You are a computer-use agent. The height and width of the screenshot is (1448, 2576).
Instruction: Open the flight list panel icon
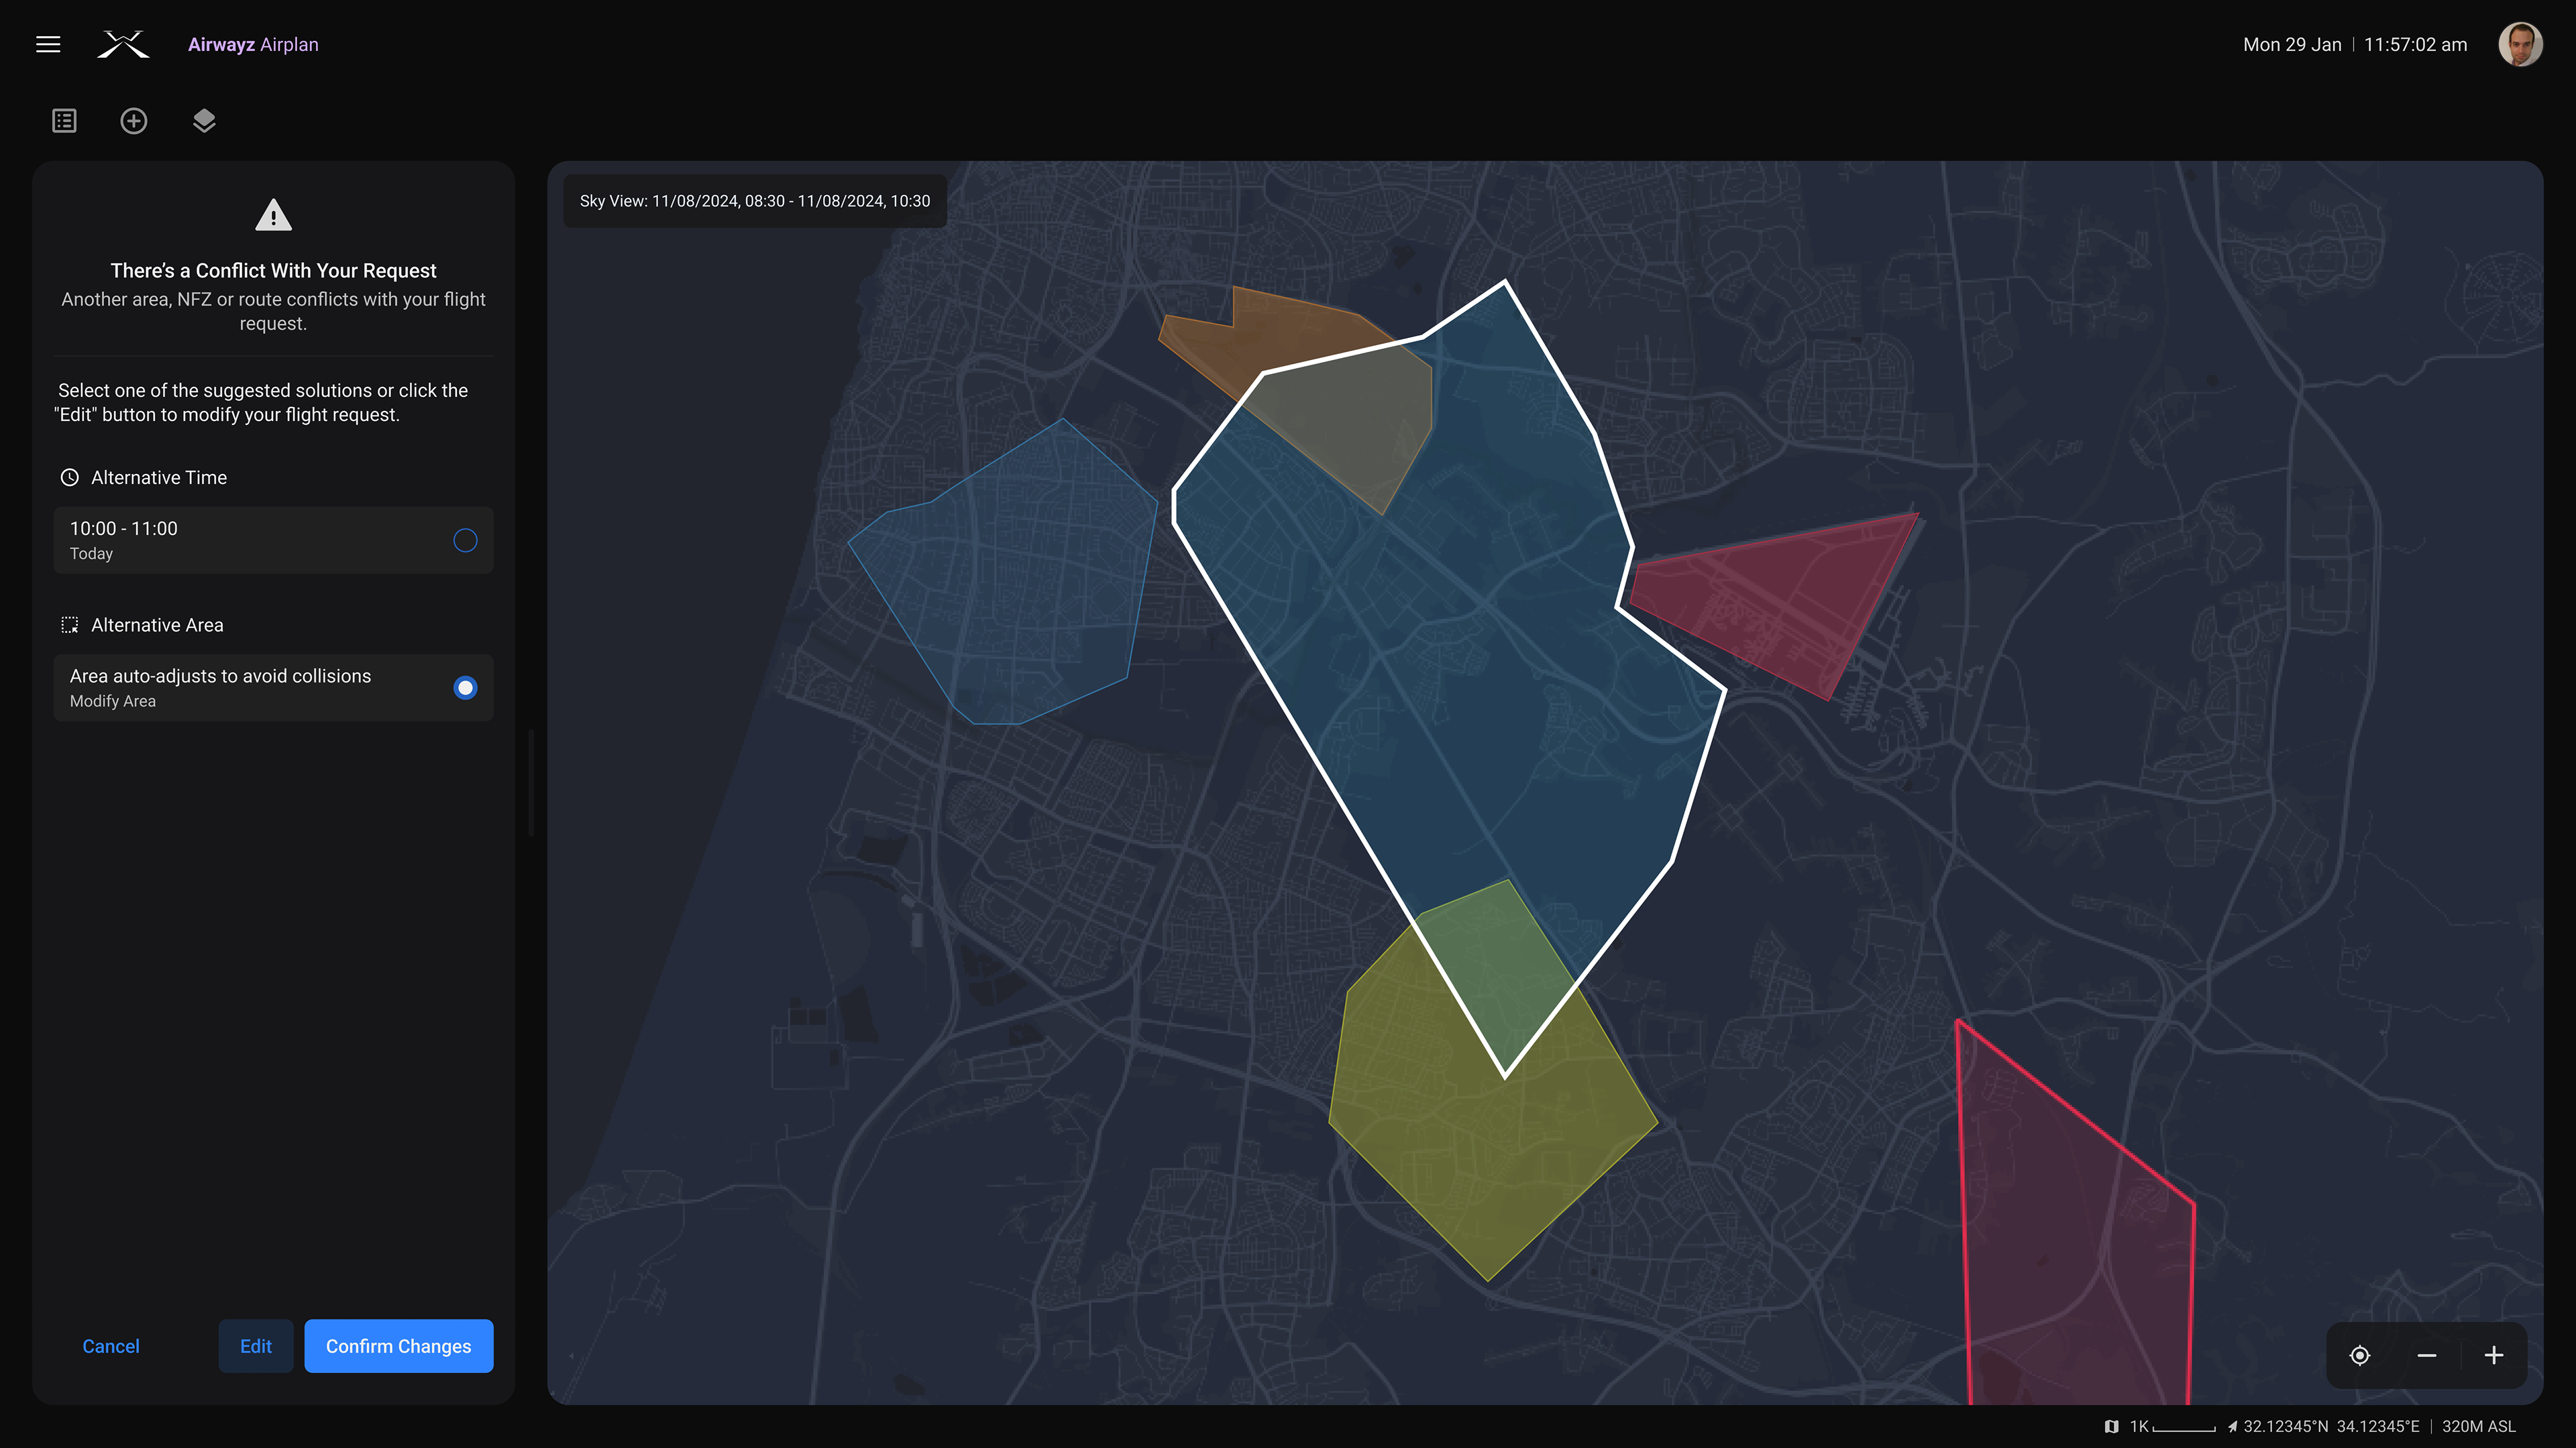[x=64, y=121]
